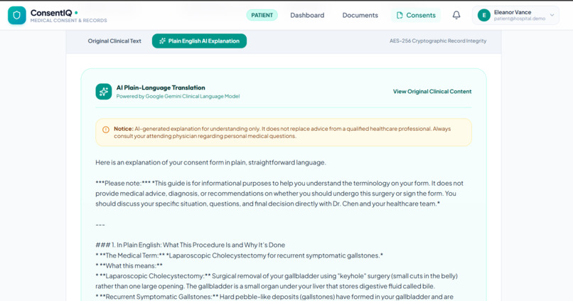Go to the Dashboard page
The height and width of the screenshot is (301, 573).
tap(307, 16)
